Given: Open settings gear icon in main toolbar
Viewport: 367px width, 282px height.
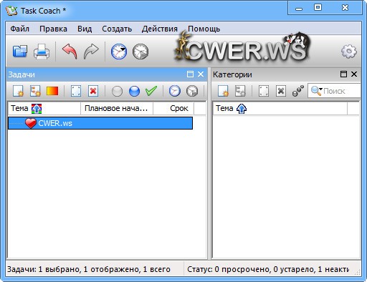Looking at the screenshot, I should tap(349, 52).
